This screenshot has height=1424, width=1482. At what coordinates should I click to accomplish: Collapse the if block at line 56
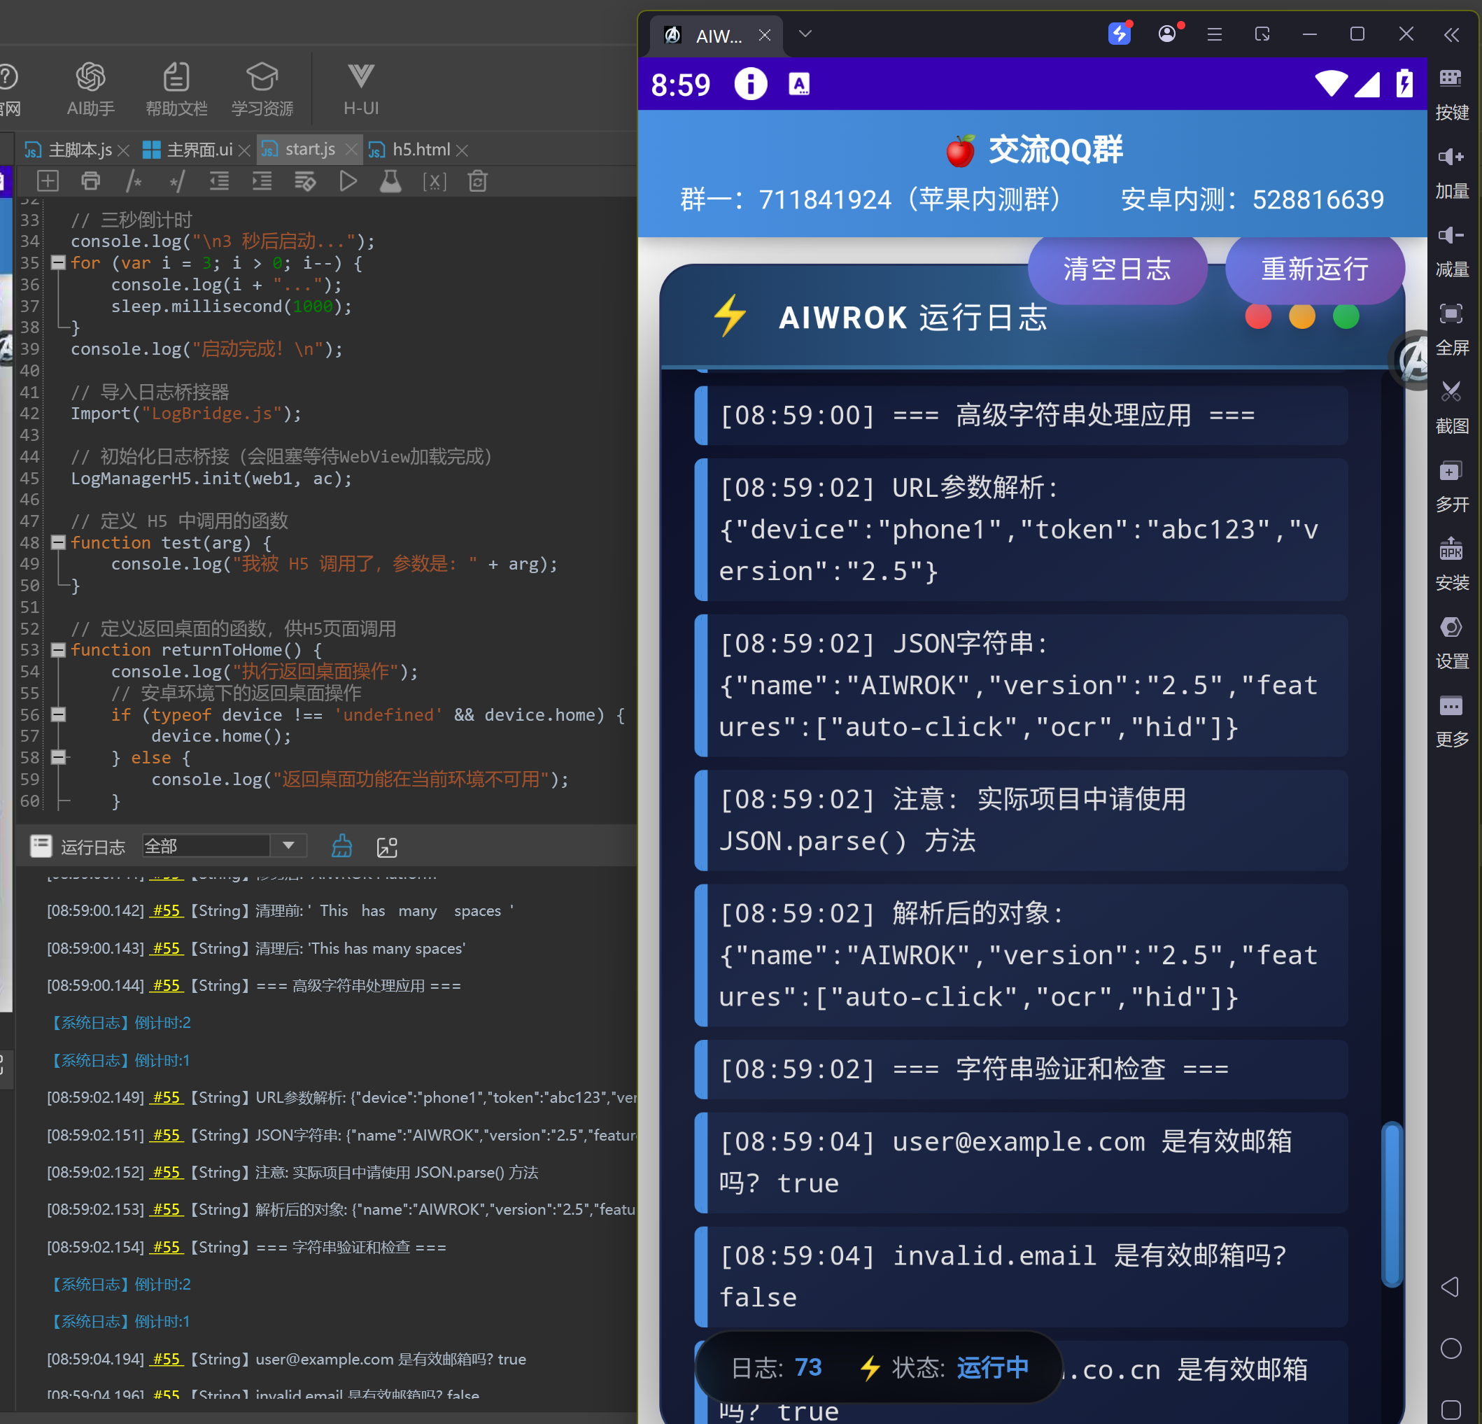click(x=58, y=714)
